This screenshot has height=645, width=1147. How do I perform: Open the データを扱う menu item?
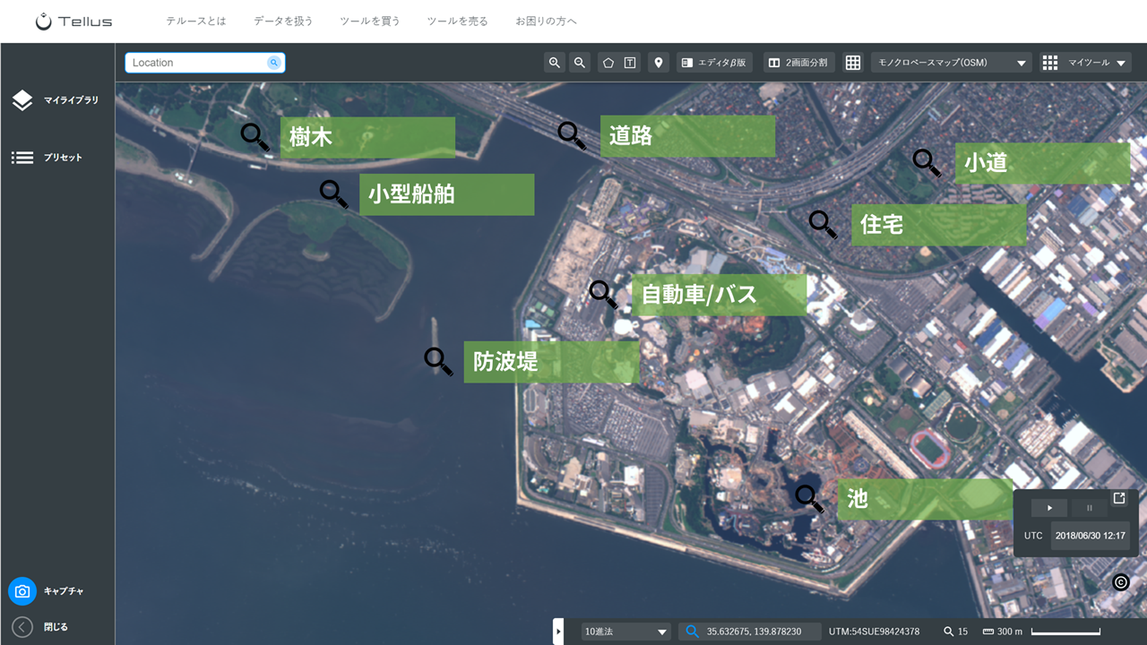pyautogui.click(x=283, y=21)
